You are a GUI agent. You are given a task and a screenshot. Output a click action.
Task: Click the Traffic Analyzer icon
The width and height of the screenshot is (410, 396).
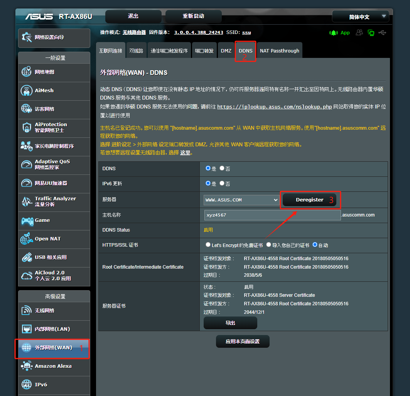[27, 201]
